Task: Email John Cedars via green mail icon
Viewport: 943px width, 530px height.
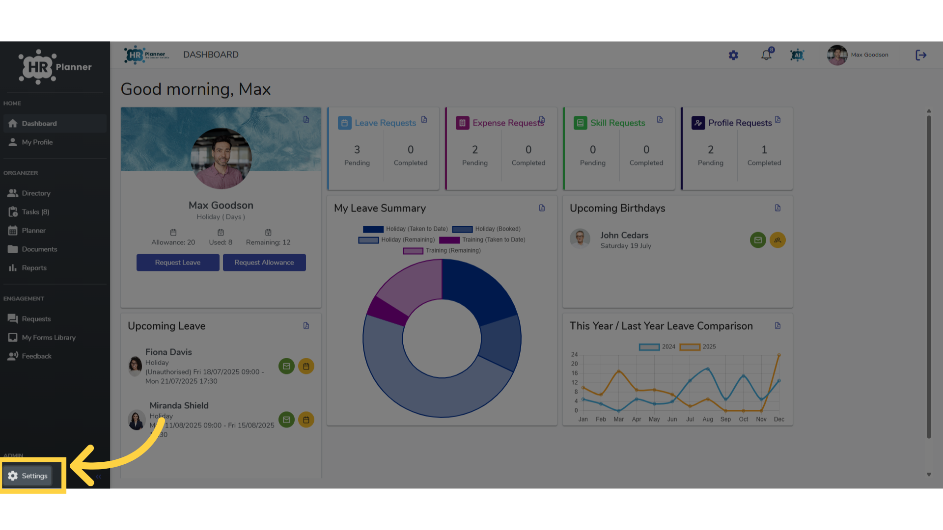Action: (x=758, y=240)
